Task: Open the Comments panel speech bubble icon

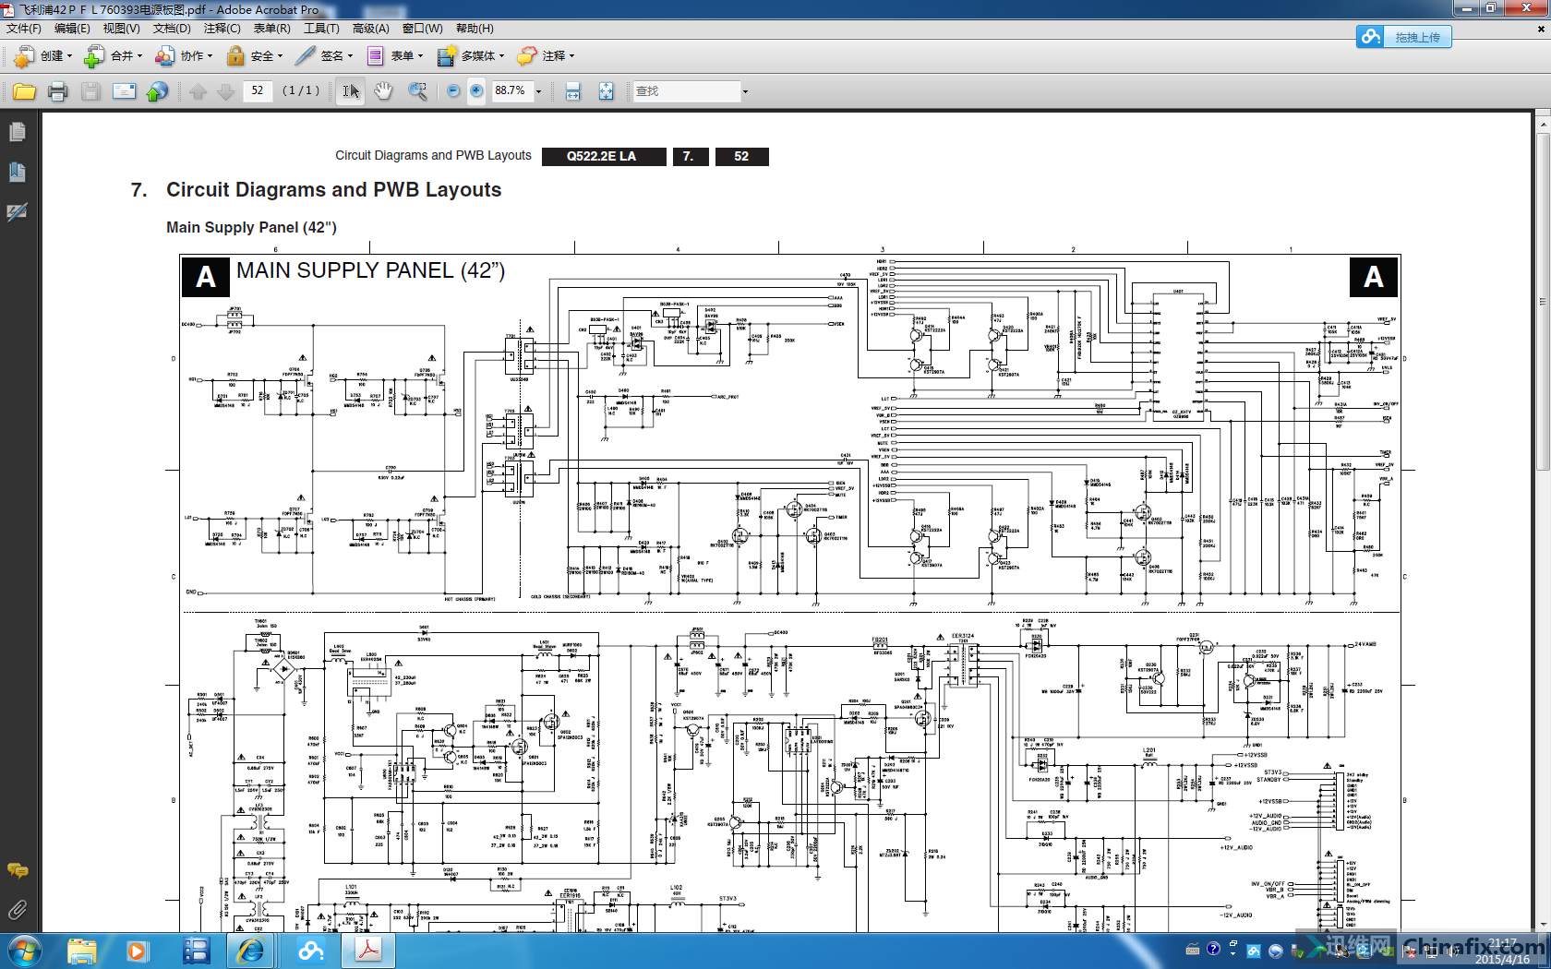Action: coord(17,870)
